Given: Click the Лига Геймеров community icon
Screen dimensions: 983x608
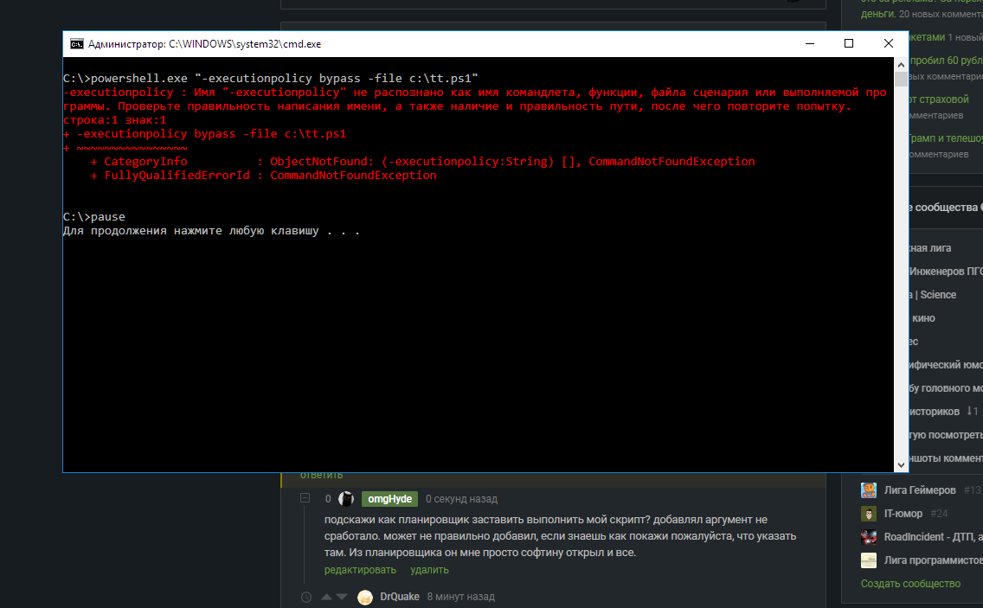Looking at the screenshot, I should tap(869, 490).
